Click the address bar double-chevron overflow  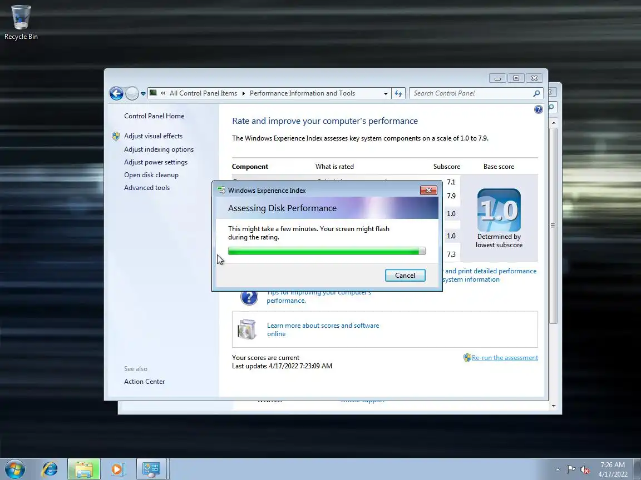[163, 93]
